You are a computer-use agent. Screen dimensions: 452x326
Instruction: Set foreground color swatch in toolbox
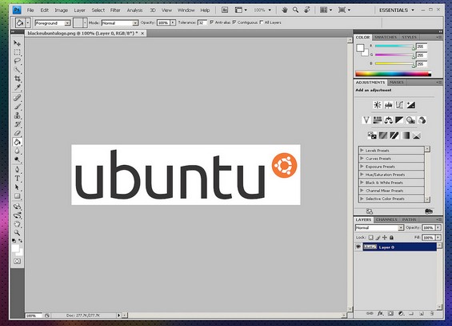pos(15,248)
